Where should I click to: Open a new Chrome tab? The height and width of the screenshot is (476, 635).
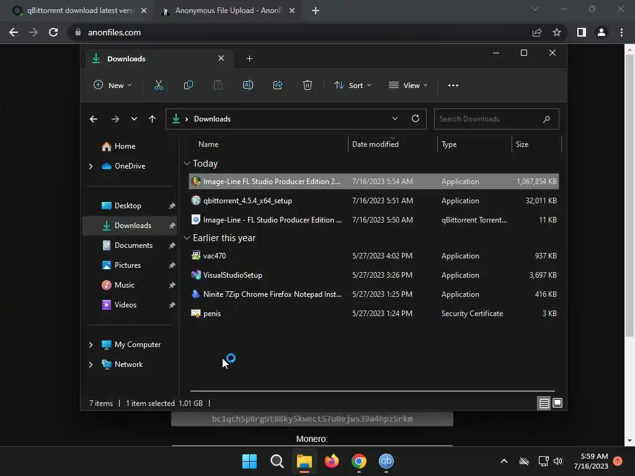coord(316,11)
